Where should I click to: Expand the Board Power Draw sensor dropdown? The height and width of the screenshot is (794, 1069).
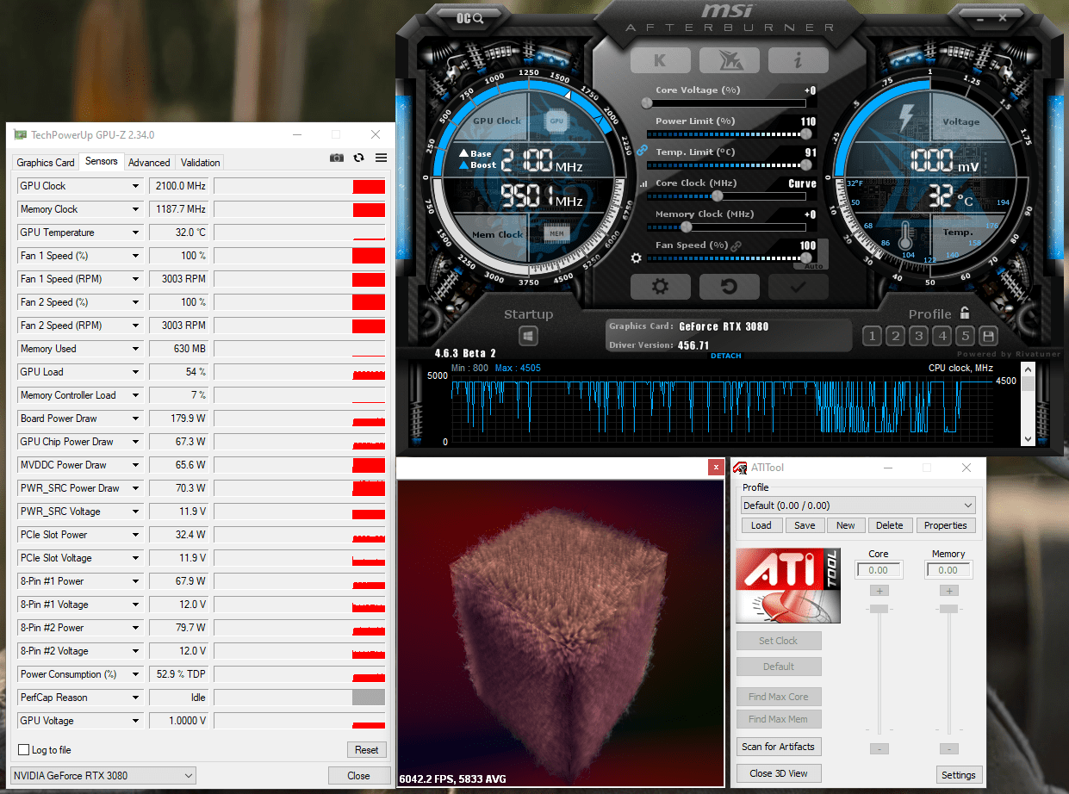tap(135, 419)
